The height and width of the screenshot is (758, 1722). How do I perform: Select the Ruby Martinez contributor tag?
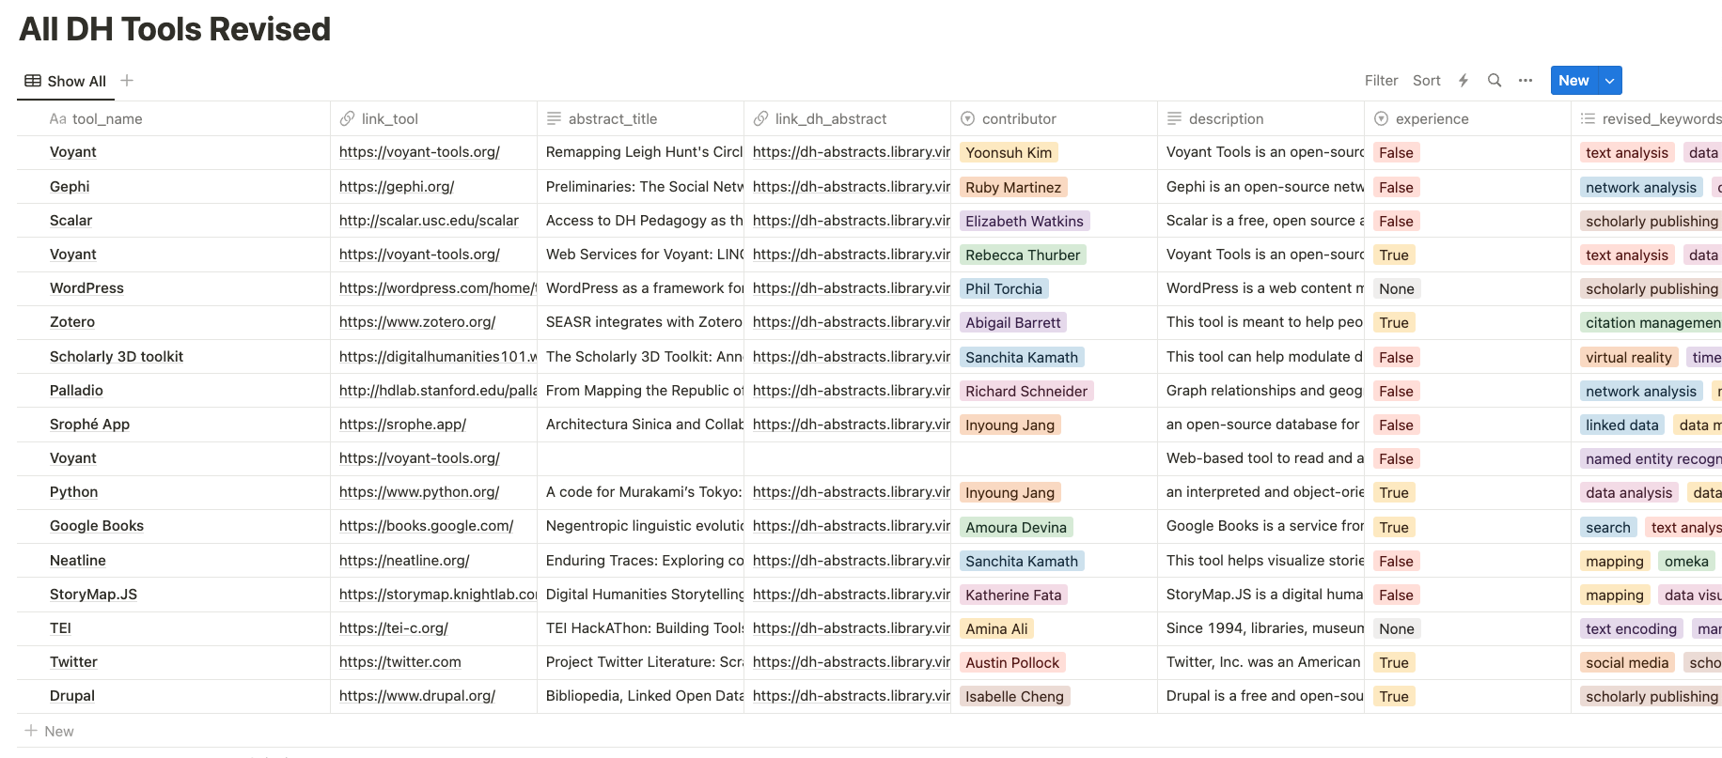tap(1013, 188)
